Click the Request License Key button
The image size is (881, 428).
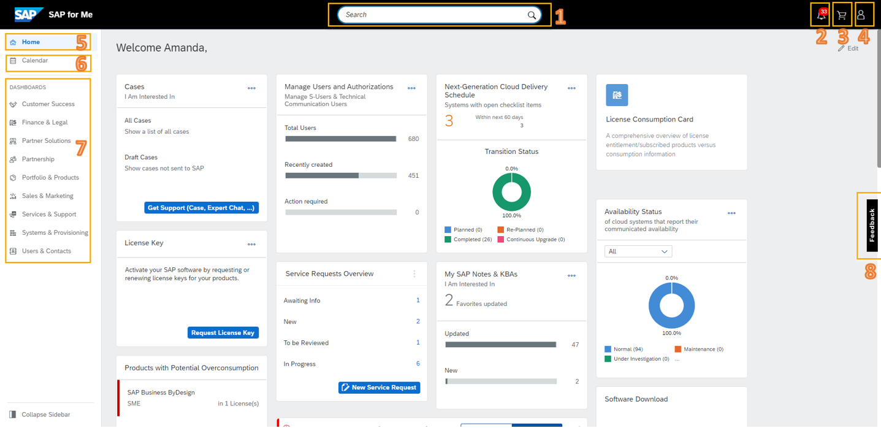click(223, 332)
